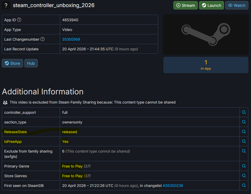Screen dimensions: 251x194
Task: Click the Steam logo placeholder image
Action: [x=206, y=34]
